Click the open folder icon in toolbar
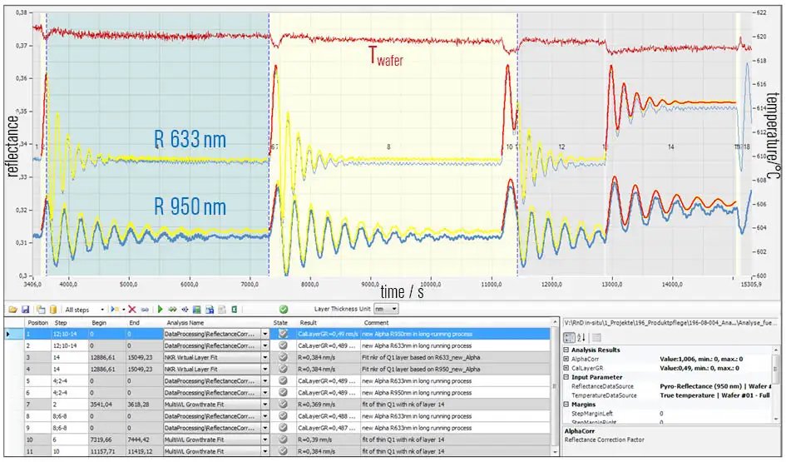This screenshot has height=462, width=786. click(x=12, y=310)
